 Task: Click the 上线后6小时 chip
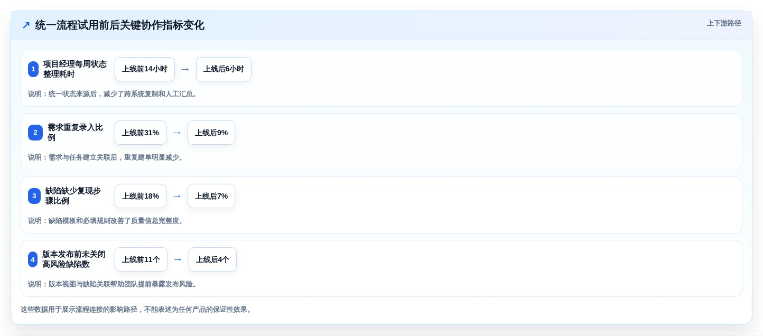point(224,69)
